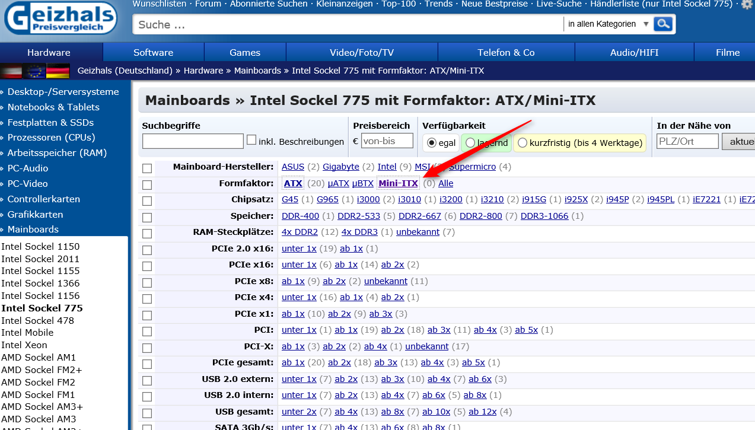The height and width of the screenshot is (430, 755).
Task: Select the lagernd availability radio
Action: (470, 143)
